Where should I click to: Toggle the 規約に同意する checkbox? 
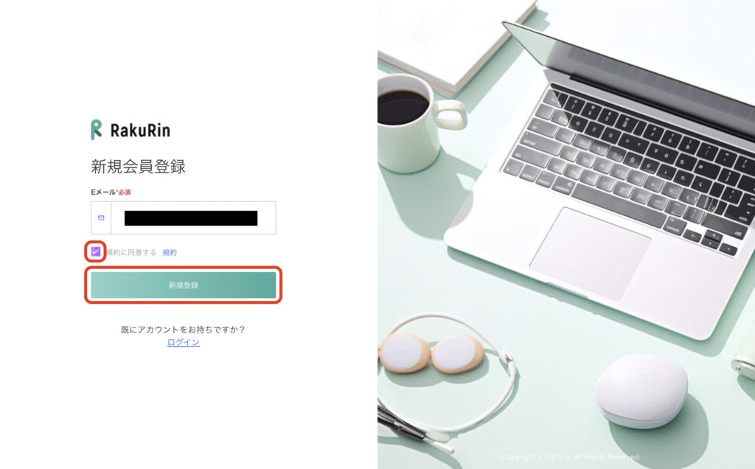pyautogui.click(x=95, y=251)
